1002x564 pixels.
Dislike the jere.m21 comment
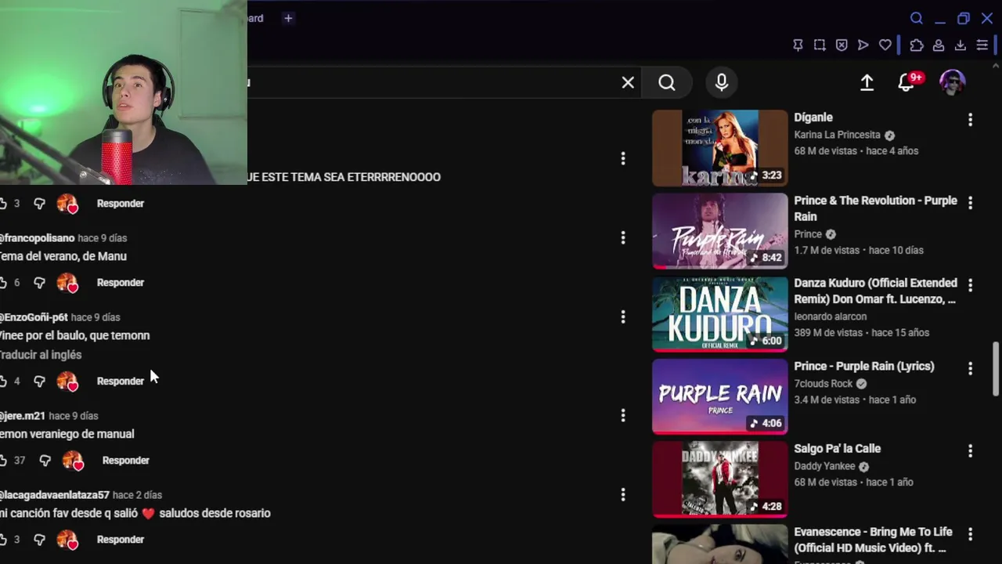45,461
